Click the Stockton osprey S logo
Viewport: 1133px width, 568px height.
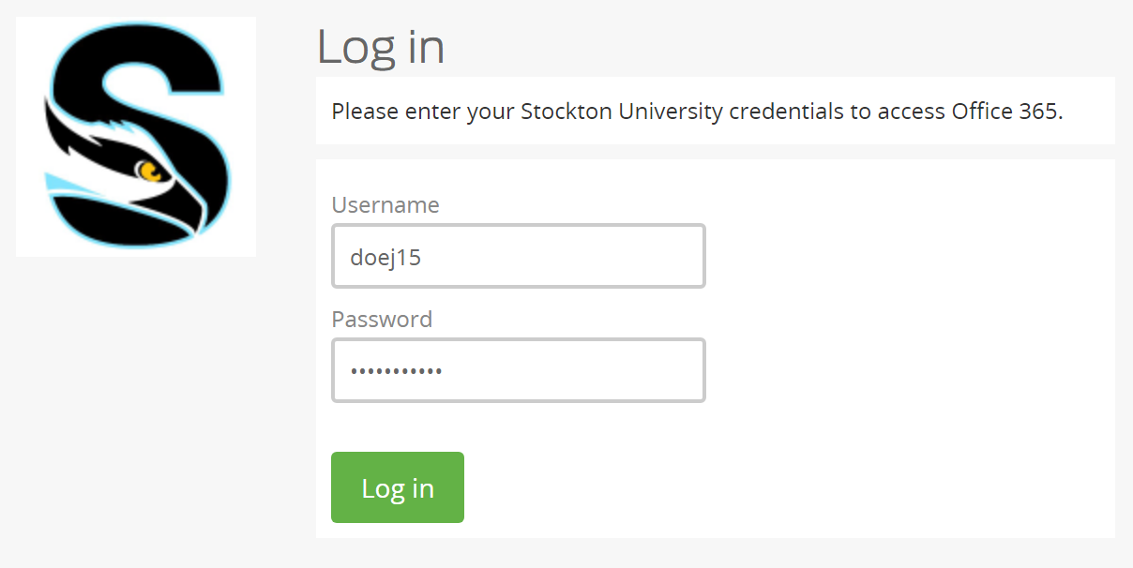click(136, 137)
